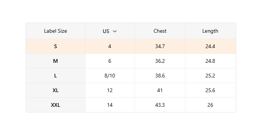Select the XXL label size cell
This screenshot has width=264, height=138.
[56, 105]
